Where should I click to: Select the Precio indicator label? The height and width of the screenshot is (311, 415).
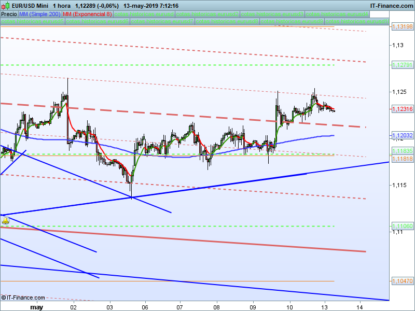[x=9, y=14]
